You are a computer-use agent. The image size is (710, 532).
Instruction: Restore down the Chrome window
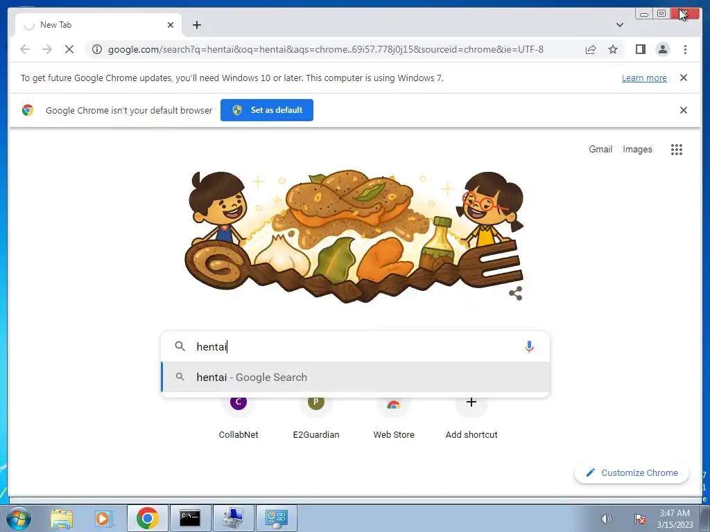pyautogui.click(x=661, y=14)
